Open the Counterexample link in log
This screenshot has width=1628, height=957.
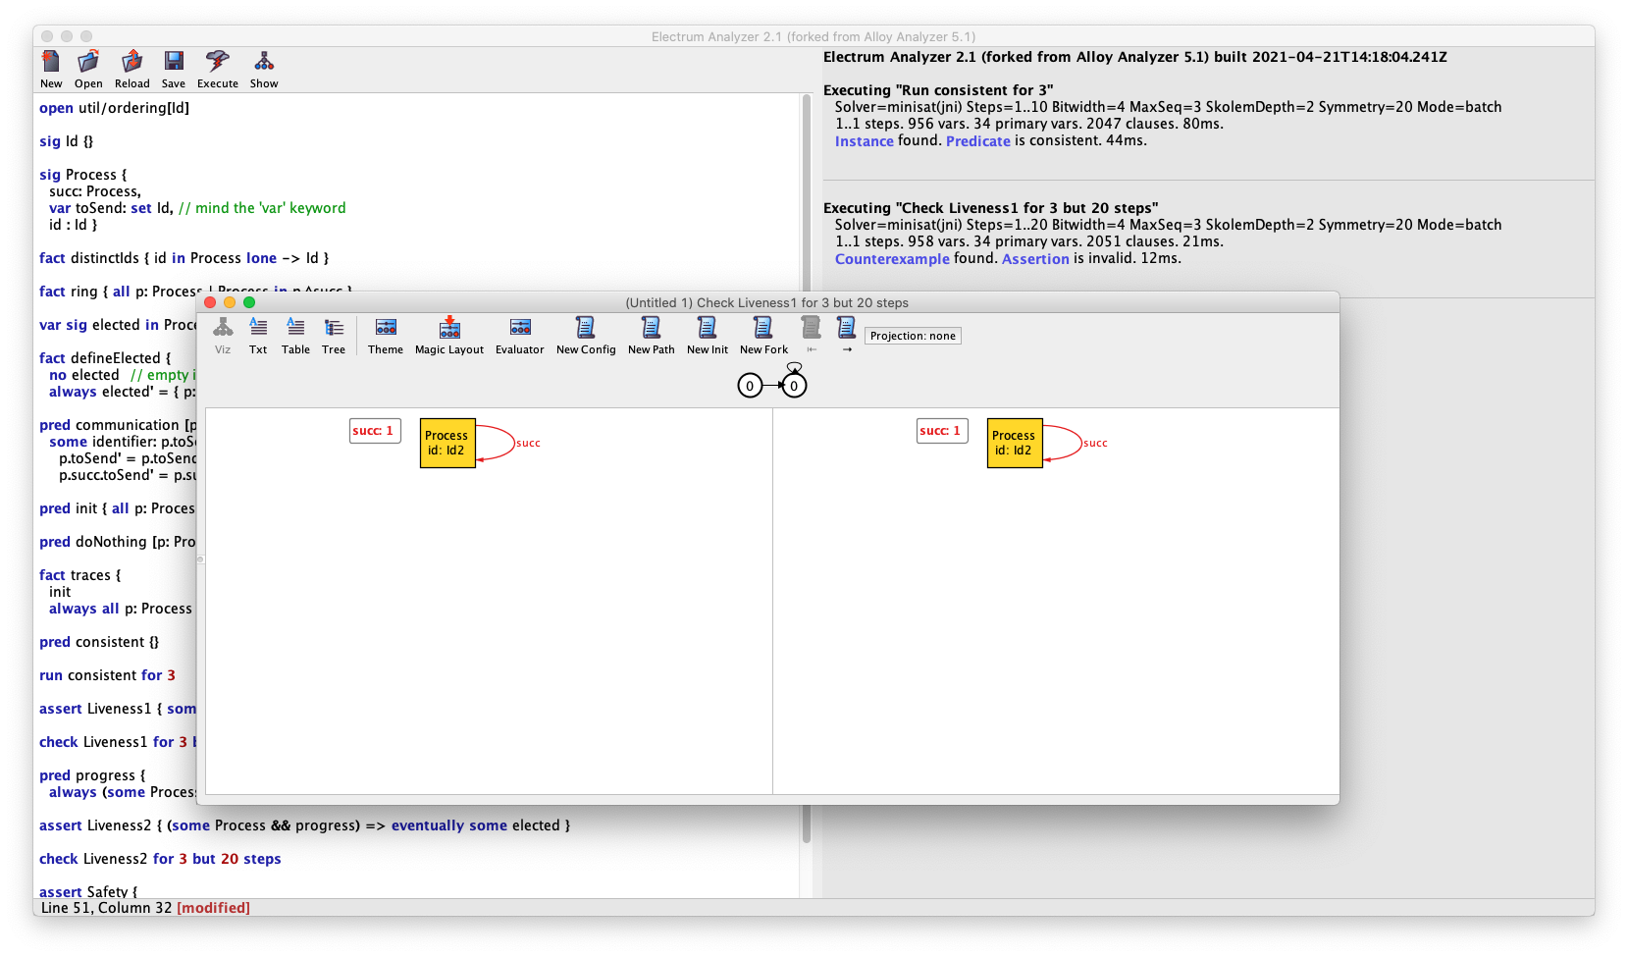click(892, 259)
